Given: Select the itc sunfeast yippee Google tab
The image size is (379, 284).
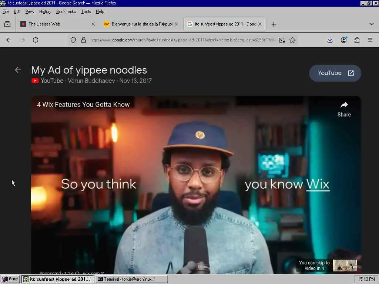Looking at the screenshot, I should 225,24.
